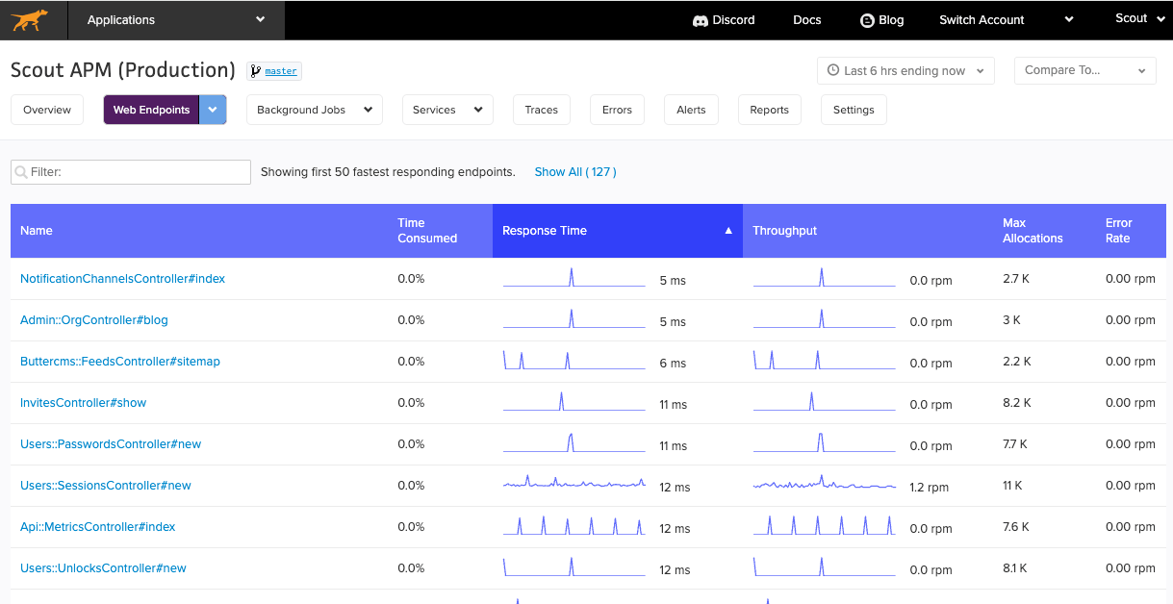Click Buttercms::FeedsController#sitemap response time sparkline
Image resolution: width=1173 pixels, height=604 pixels.
click(x=574, y=360)
